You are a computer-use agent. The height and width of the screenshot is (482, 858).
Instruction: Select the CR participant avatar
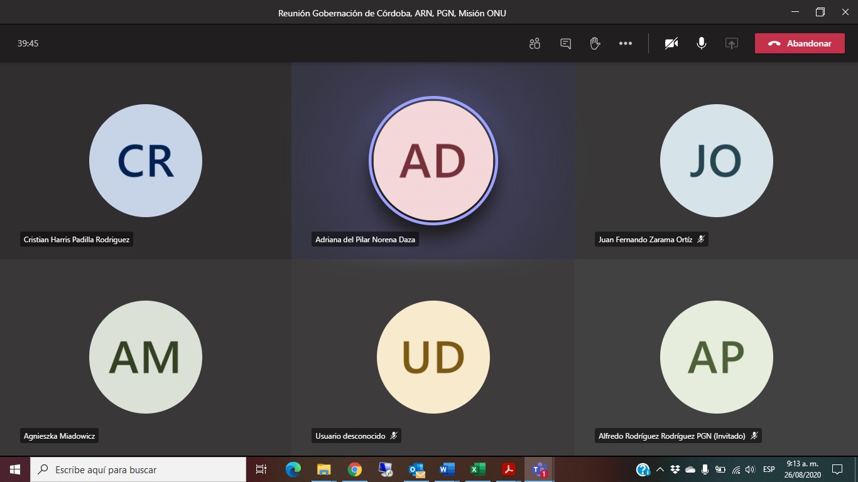[145, 161]
